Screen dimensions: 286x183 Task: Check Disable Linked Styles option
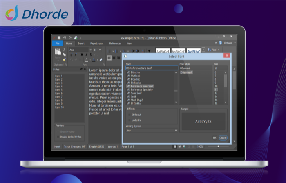coord(58,137)
